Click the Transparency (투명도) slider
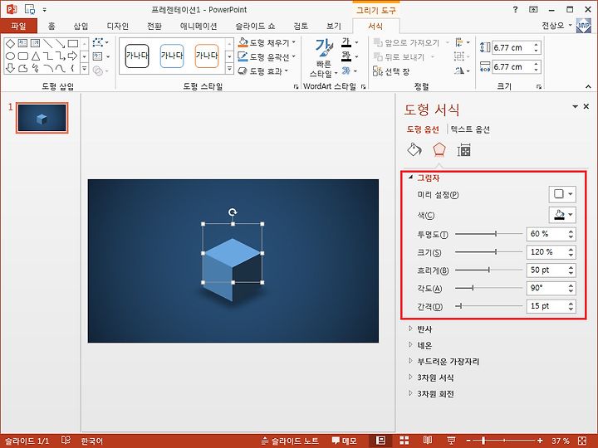The width and height of the screenshot is (598, 448). [x=488, y=234]
